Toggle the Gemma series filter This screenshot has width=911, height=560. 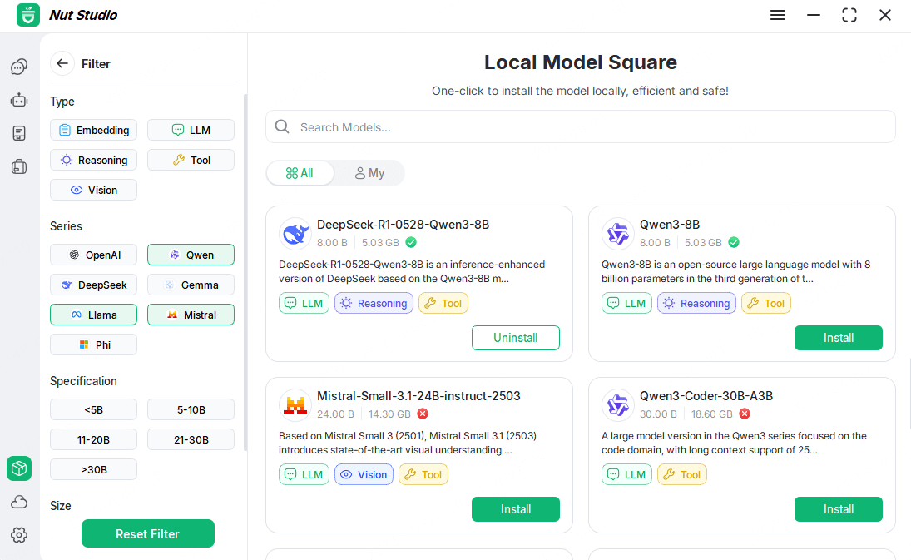click(191, 285)
